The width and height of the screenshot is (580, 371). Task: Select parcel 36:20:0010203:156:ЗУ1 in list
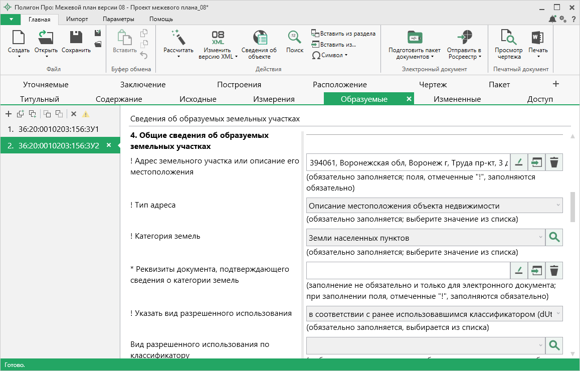click(x=59, y=129)
